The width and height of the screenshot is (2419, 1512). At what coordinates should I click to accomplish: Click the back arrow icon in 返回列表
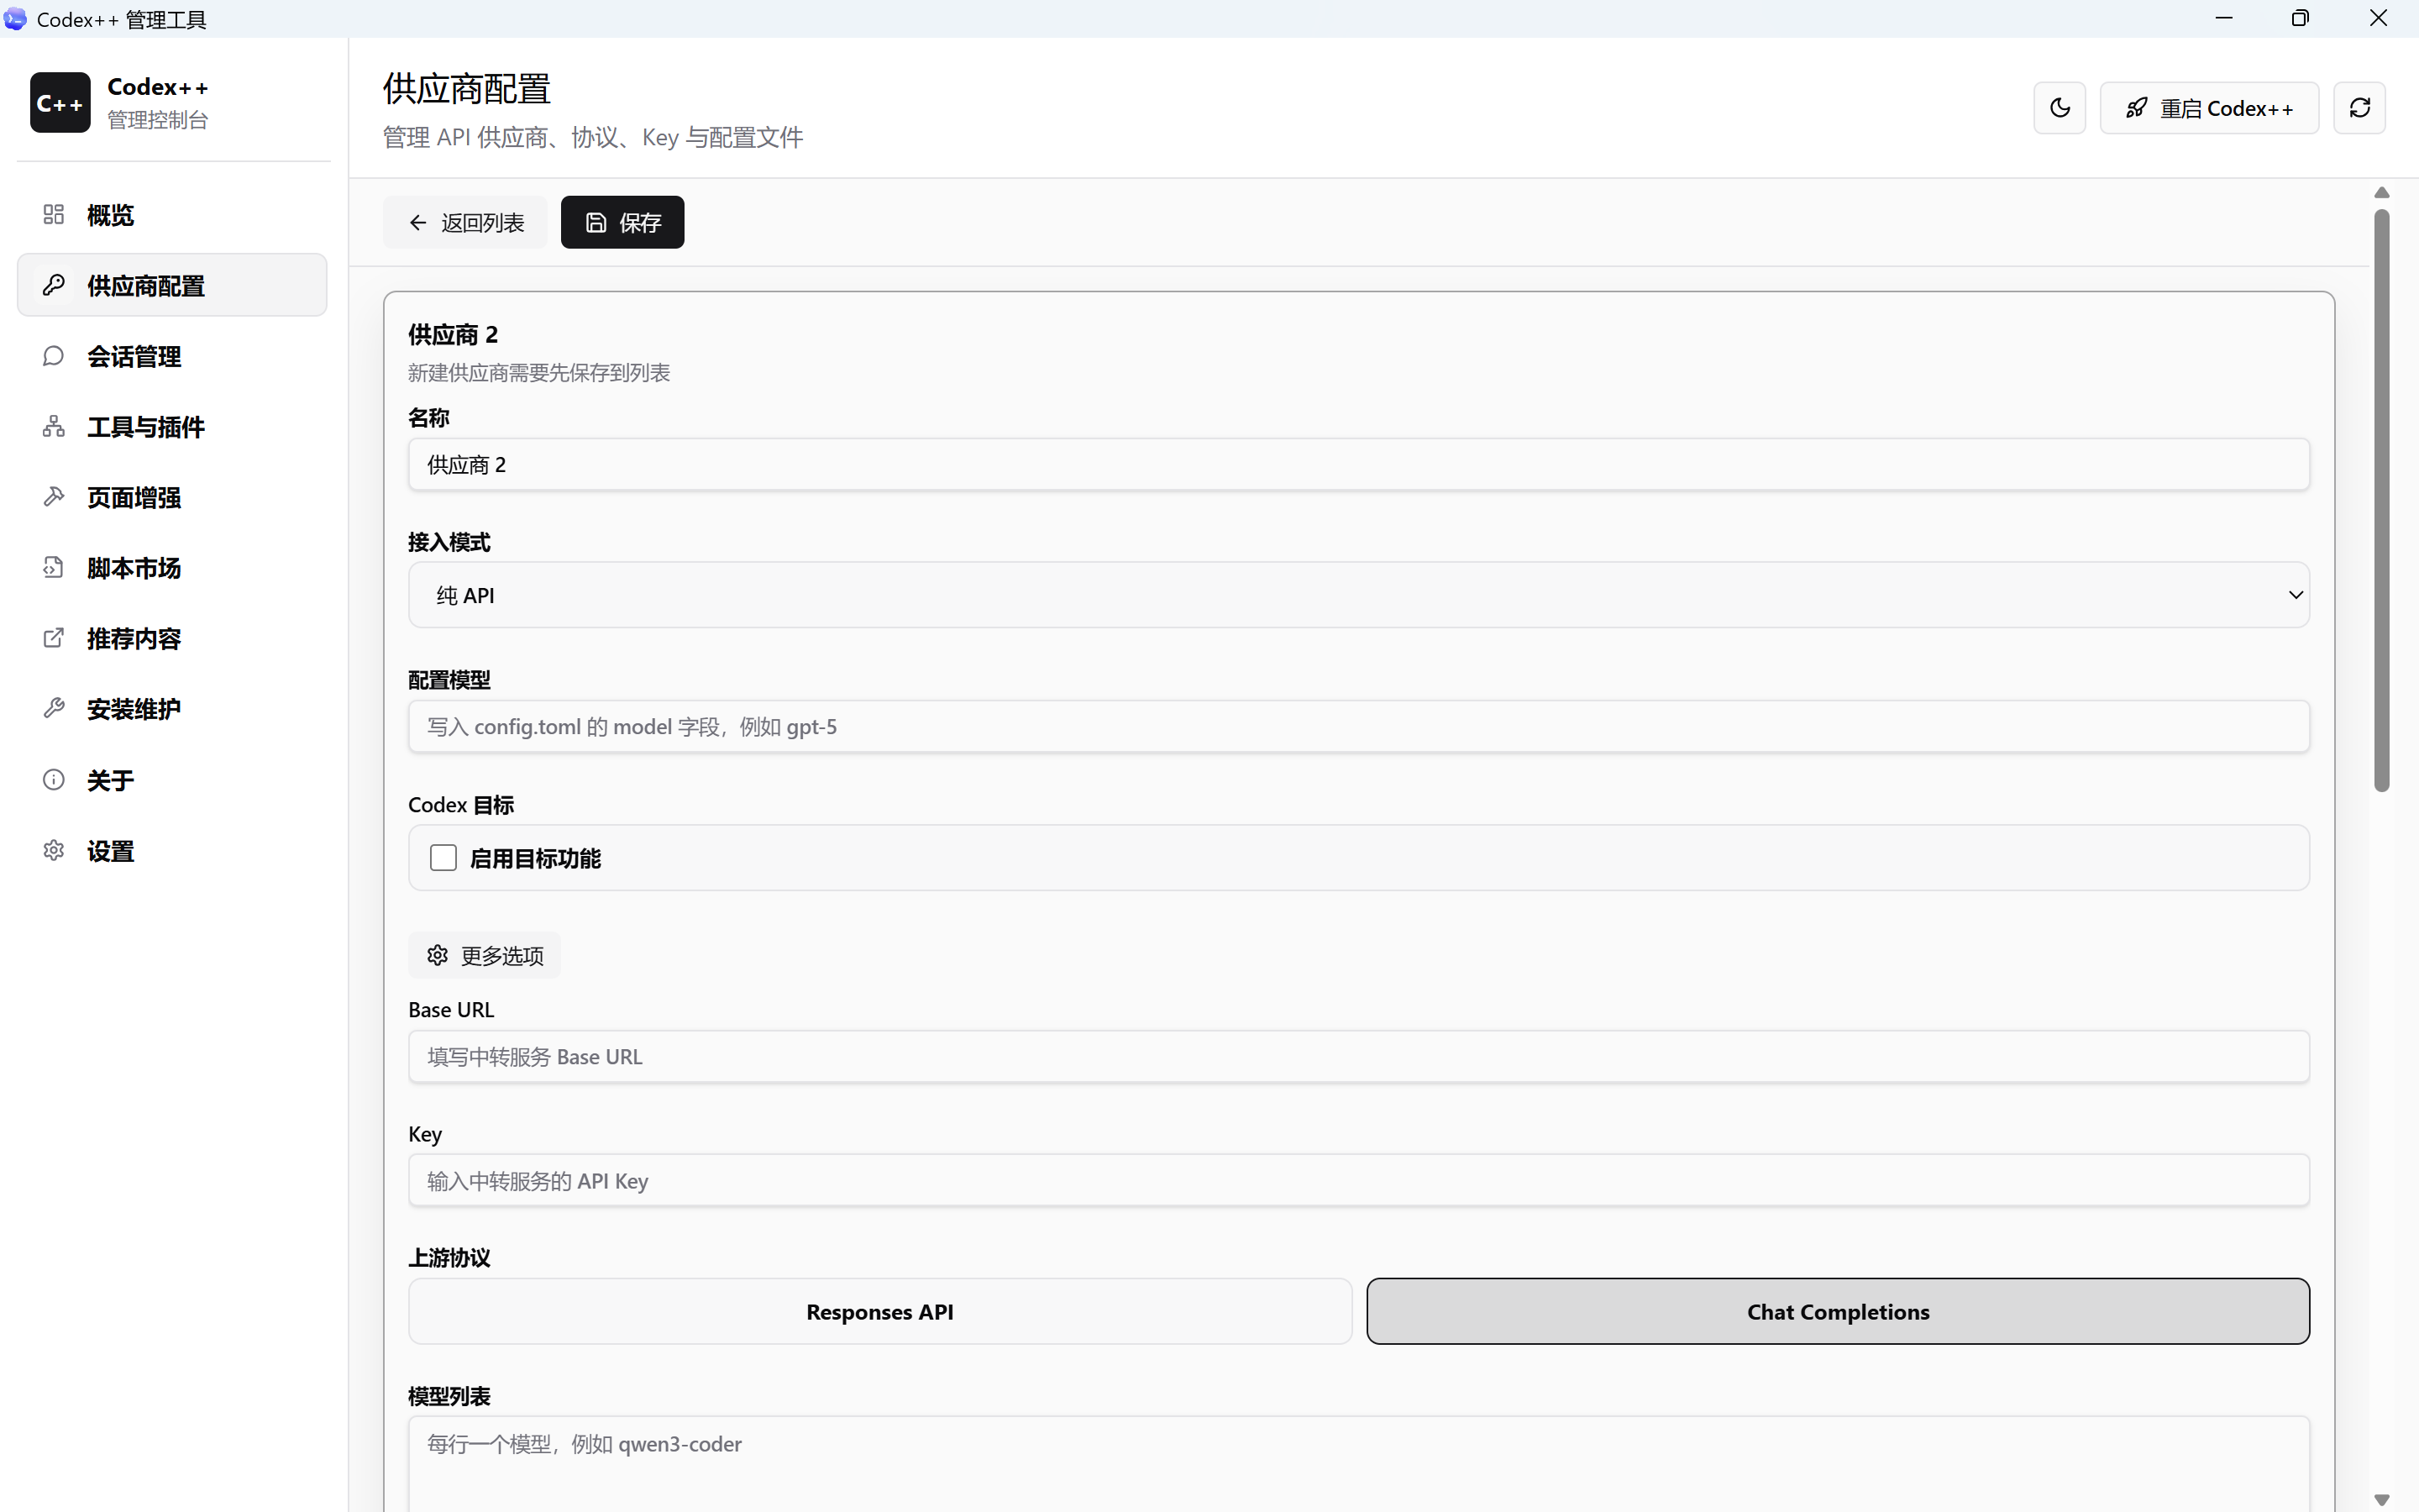coord(417,222)
